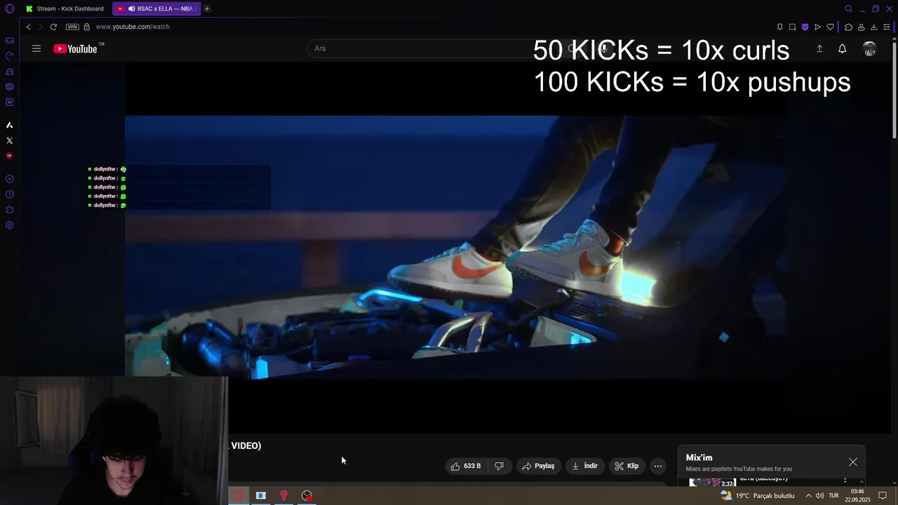Open extensions cube in top toolbar
The image size is (898, 505).
[x=848, y=27]
